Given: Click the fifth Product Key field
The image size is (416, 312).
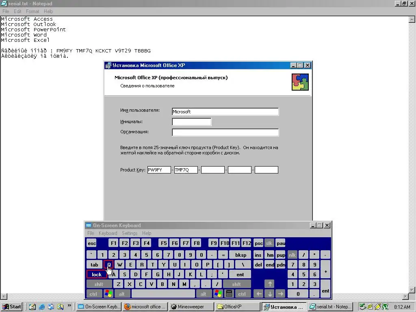Looking at the screenshot, I should (x=266, y=170).
